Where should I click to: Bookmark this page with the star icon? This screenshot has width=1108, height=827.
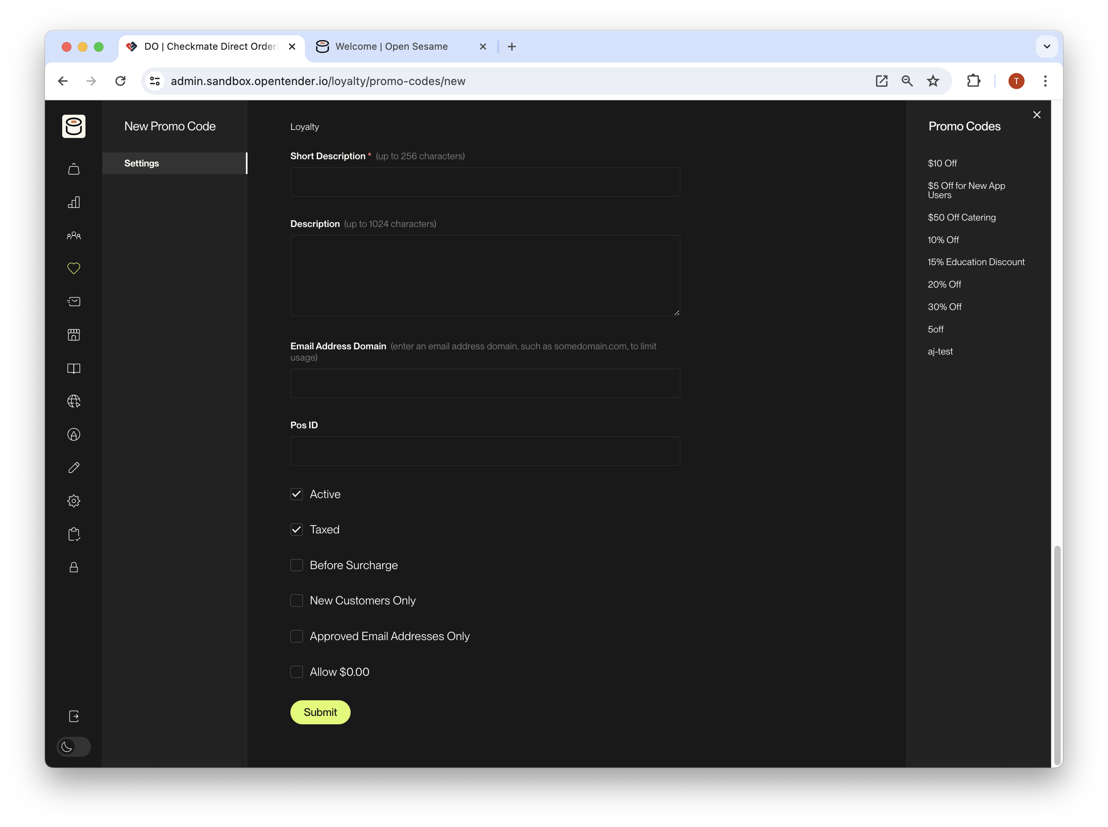pos(933,81)
